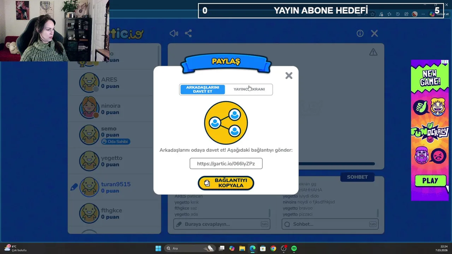Switch to Microsoft Edge in taskbar

pos(252,248)
